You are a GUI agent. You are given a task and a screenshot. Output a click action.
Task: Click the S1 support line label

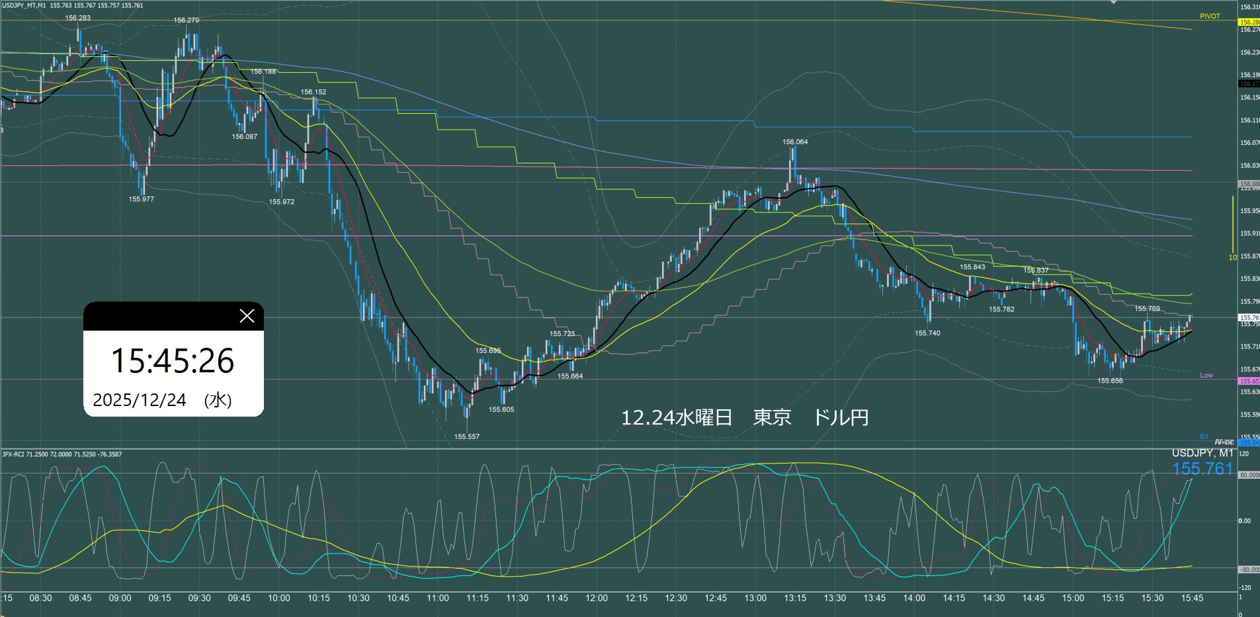pos(1204,437)
